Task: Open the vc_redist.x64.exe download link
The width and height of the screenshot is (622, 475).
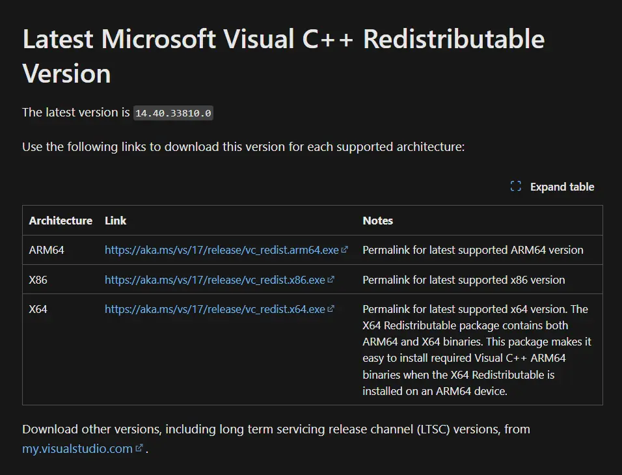Action: coord(215,309)
